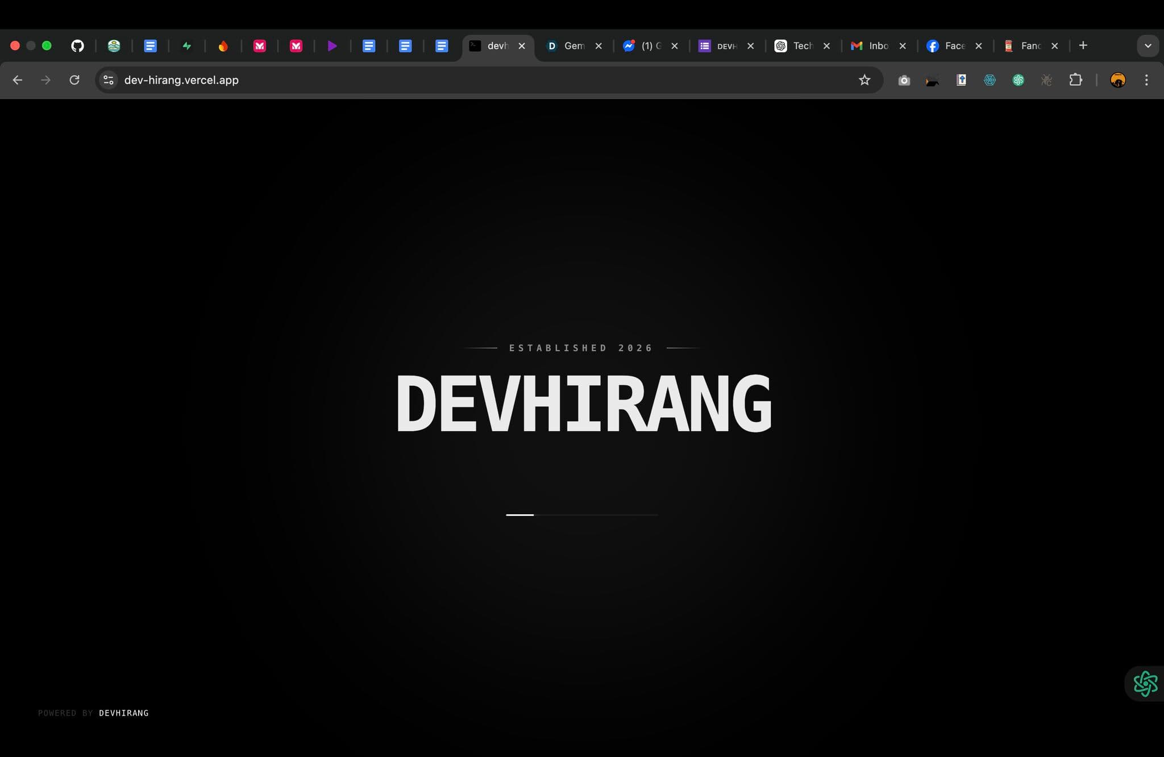View site information for dev-hirang.vercel.app
The width and height of the screenshot is (1164, 757).
coord(109,80)
